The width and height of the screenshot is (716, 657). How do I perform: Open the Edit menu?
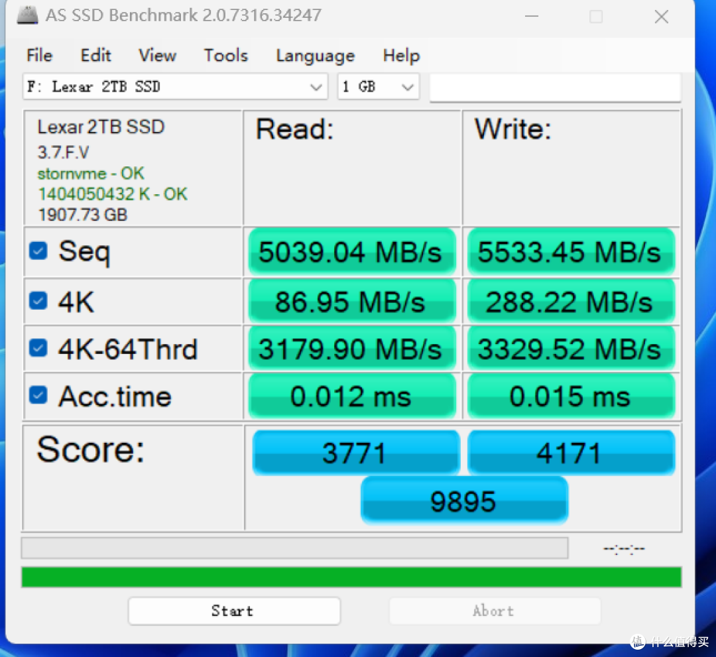click(95, 55)
